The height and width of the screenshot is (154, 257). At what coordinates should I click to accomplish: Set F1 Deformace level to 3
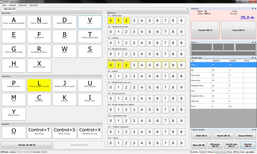134,21
